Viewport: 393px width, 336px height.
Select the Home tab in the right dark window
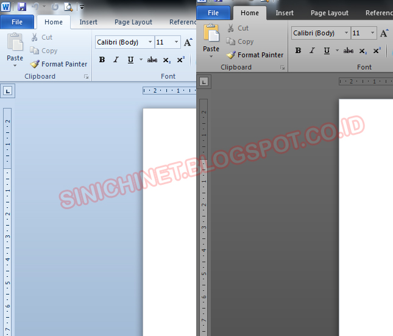point(250,13)
